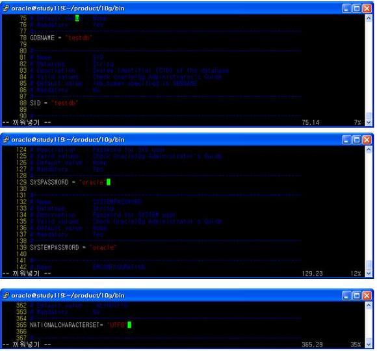Viewport: 377px width, 351px height.
Task: Click top window title oracle@study119
Action: tap(68, 8)
